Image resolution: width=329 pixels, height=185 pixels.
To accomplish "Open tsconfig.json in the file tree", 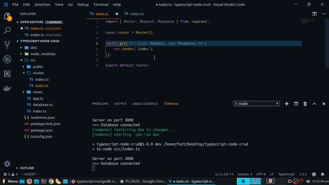I will (x=41, y=137).
